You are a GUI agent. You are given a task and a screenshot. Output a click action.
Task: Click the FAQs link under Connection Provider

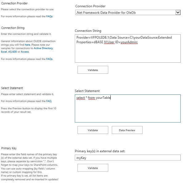[x=49, y=16]
